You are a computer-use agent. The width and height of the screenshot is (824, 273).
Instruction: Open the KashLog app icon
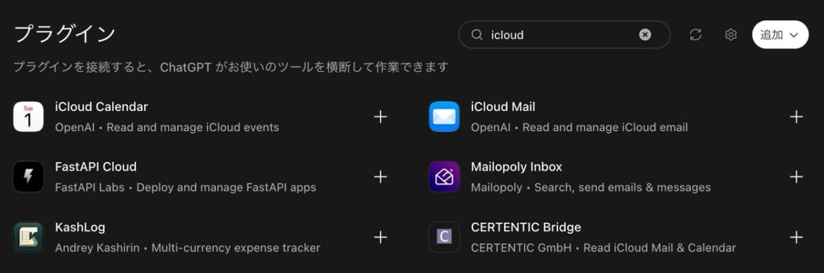click(28, 237)
